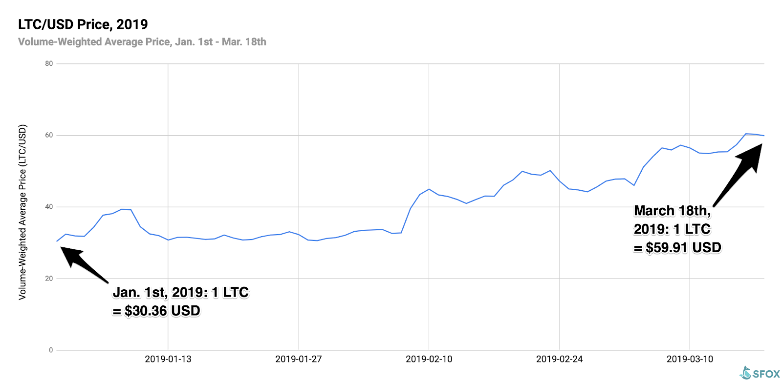The height and width of the screenshot is (381, 782).
Task: Click the Jan. 1st $30.36 USD annotation
Action: coord(181,301)
